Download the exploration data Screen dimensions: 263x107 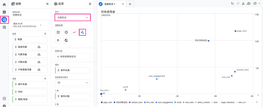click(x=243, y=3)
